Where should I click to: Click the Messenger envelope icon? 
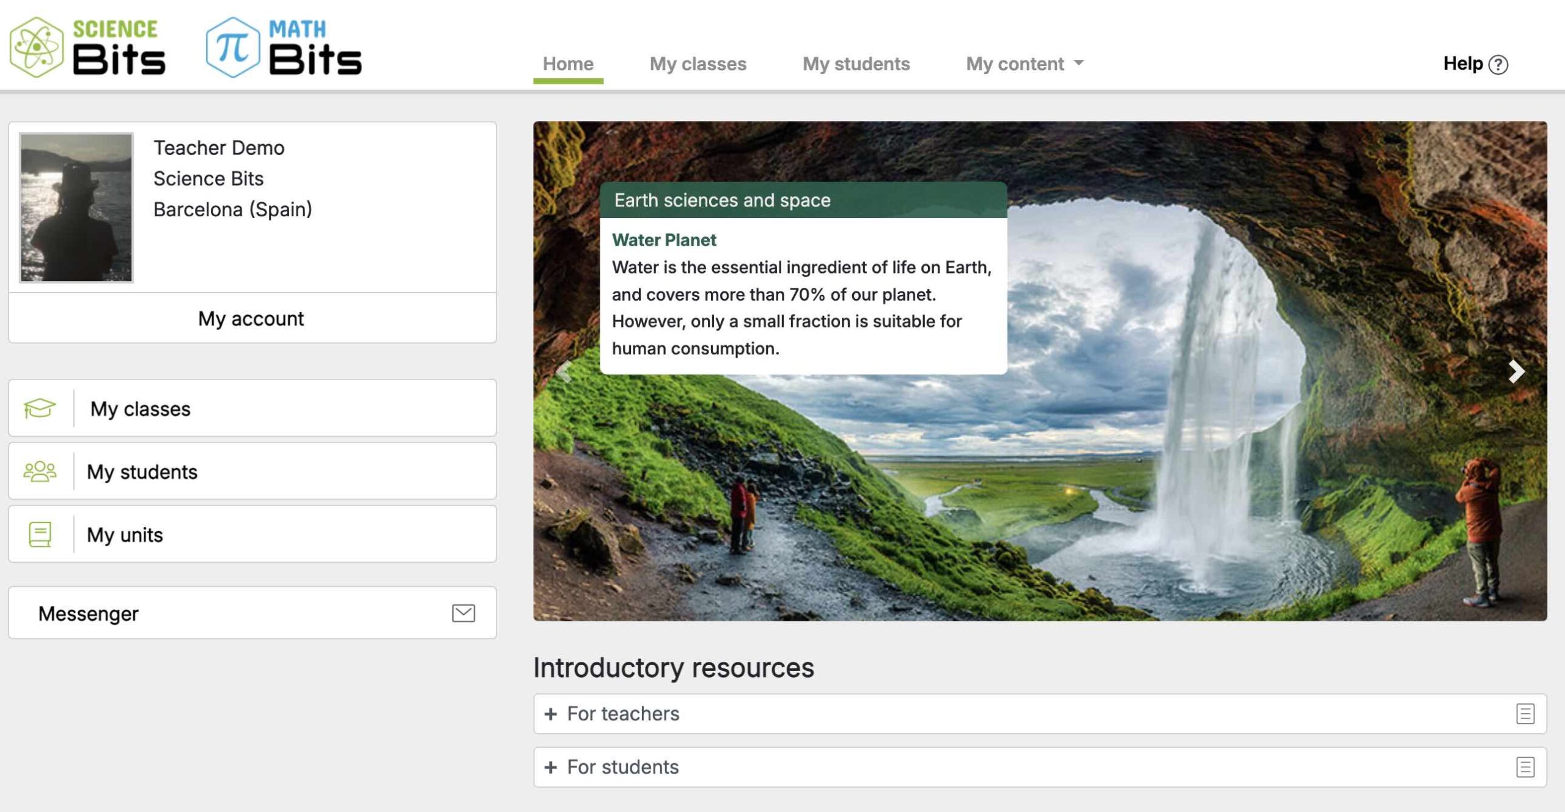463,613
